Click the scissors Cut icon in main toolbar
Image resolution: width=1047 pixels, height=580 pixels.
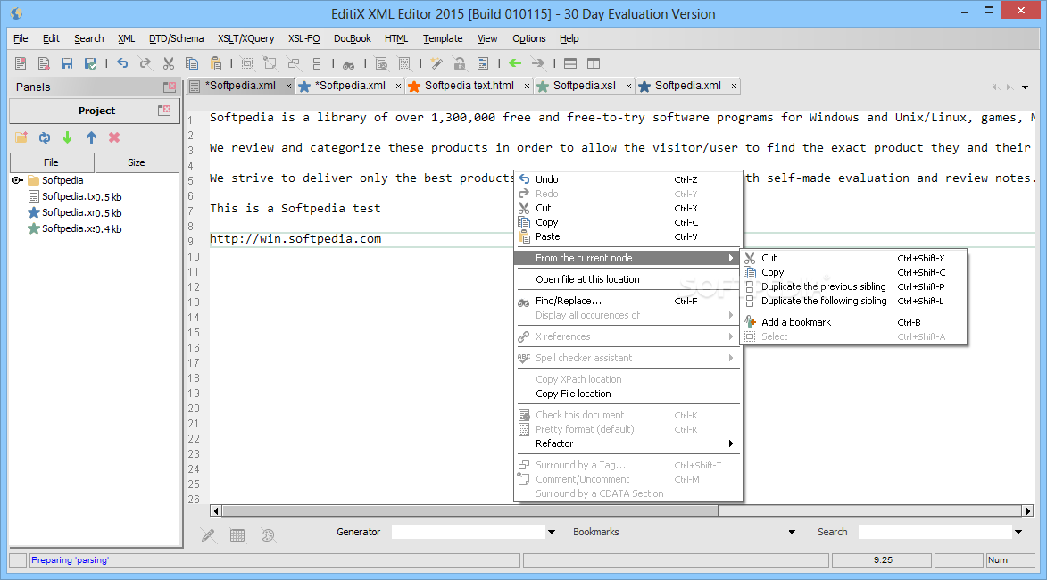[169, 63]
